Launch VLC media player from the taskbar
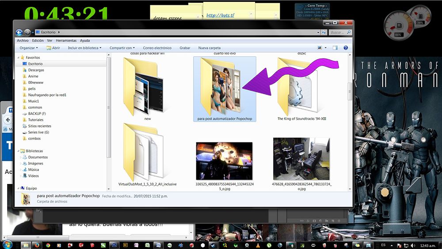Image resolution: width=442 pixels, height=249 pixels. pyautogui.click(x=258, y=245)
